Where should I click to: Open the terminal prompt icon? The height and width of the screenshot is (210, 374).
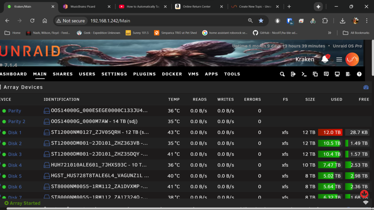coord(304,74)
